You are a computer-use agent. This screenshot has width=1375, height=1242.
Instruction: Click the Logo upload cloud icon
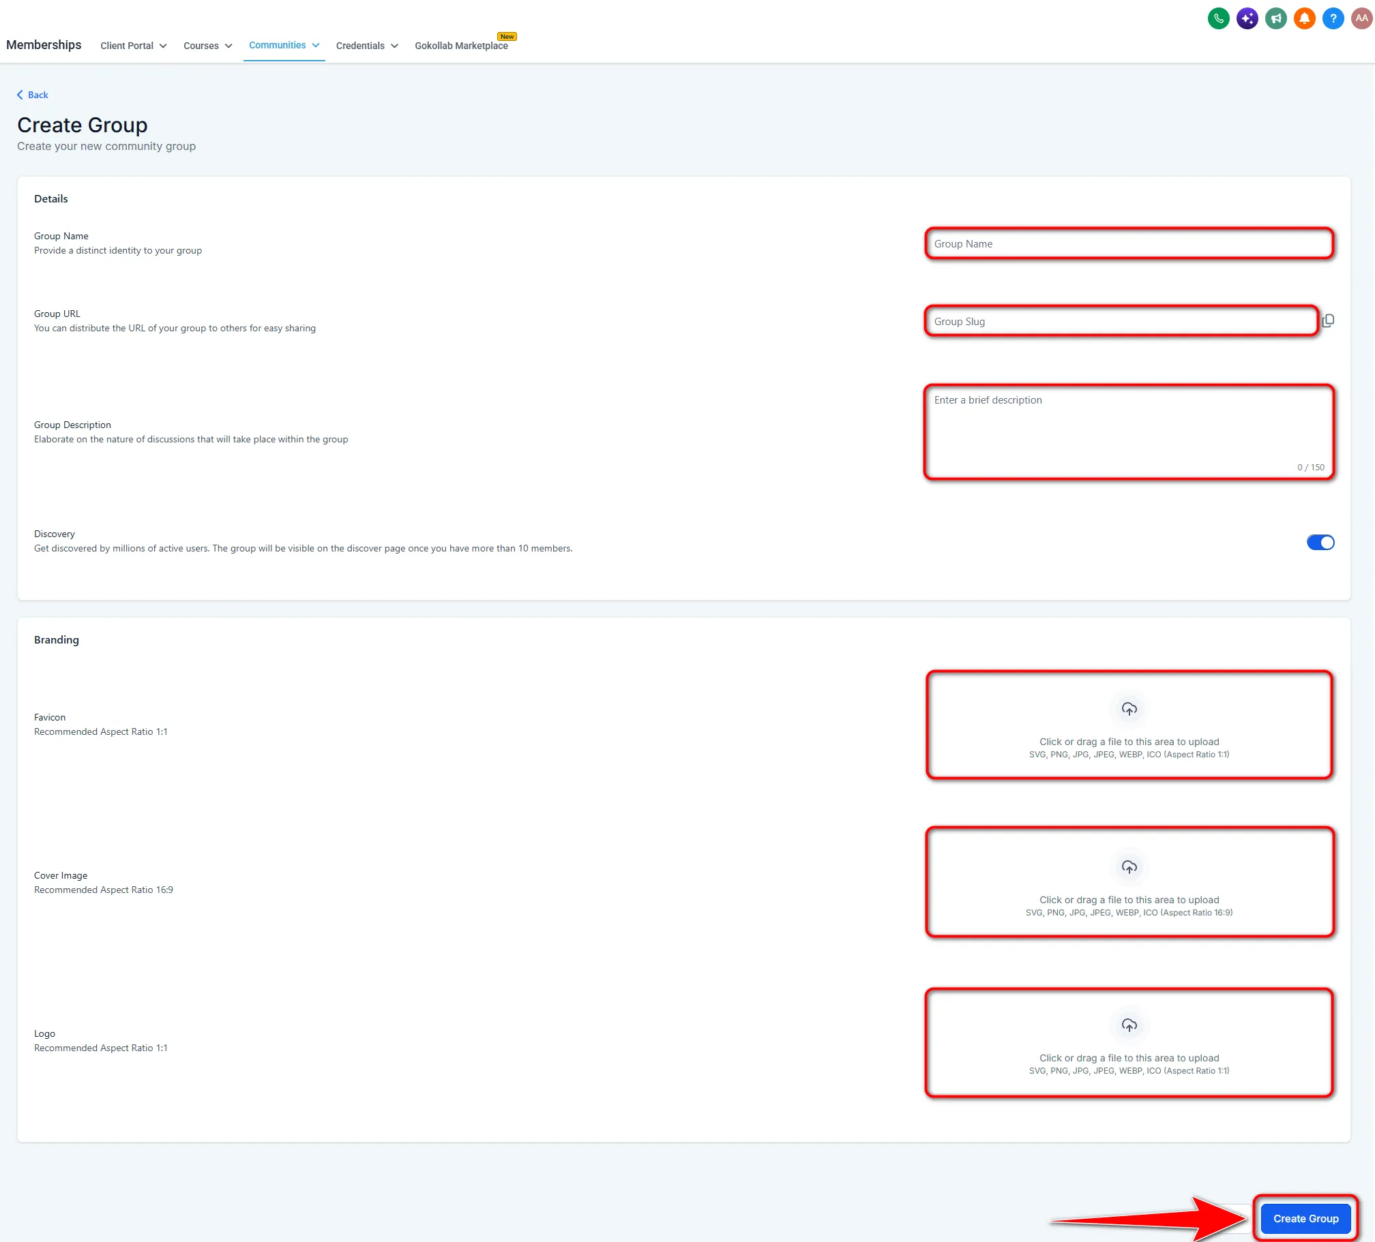pos(1129,1025)
